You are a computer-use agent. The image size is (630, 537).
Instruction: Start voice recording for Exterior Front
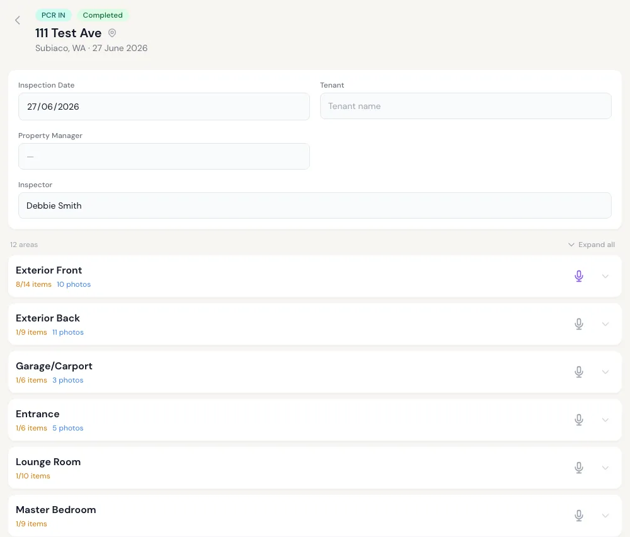[x=578, y=276]
